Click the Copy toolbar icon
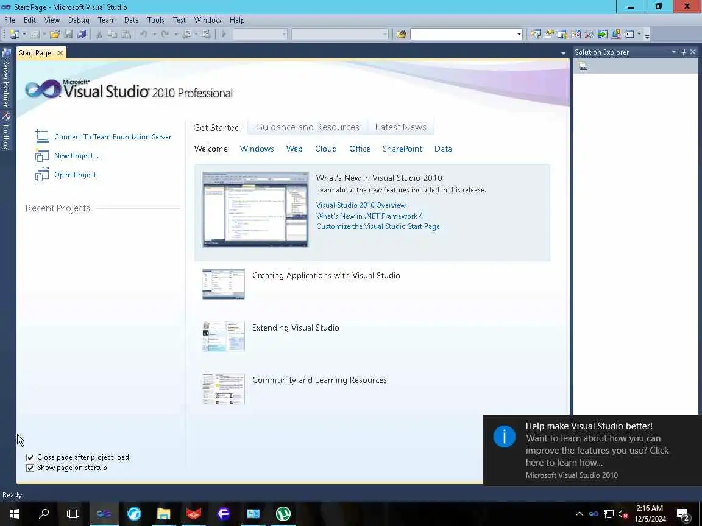Image resolution: width=702 pixels, height=526 pixels. click(x=112, y=34)
